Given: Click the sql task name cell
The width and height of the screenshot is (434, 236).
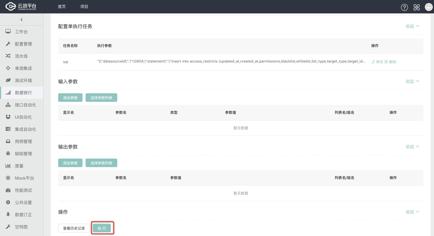Looking at the screenshot, I should tap(66, 62).
